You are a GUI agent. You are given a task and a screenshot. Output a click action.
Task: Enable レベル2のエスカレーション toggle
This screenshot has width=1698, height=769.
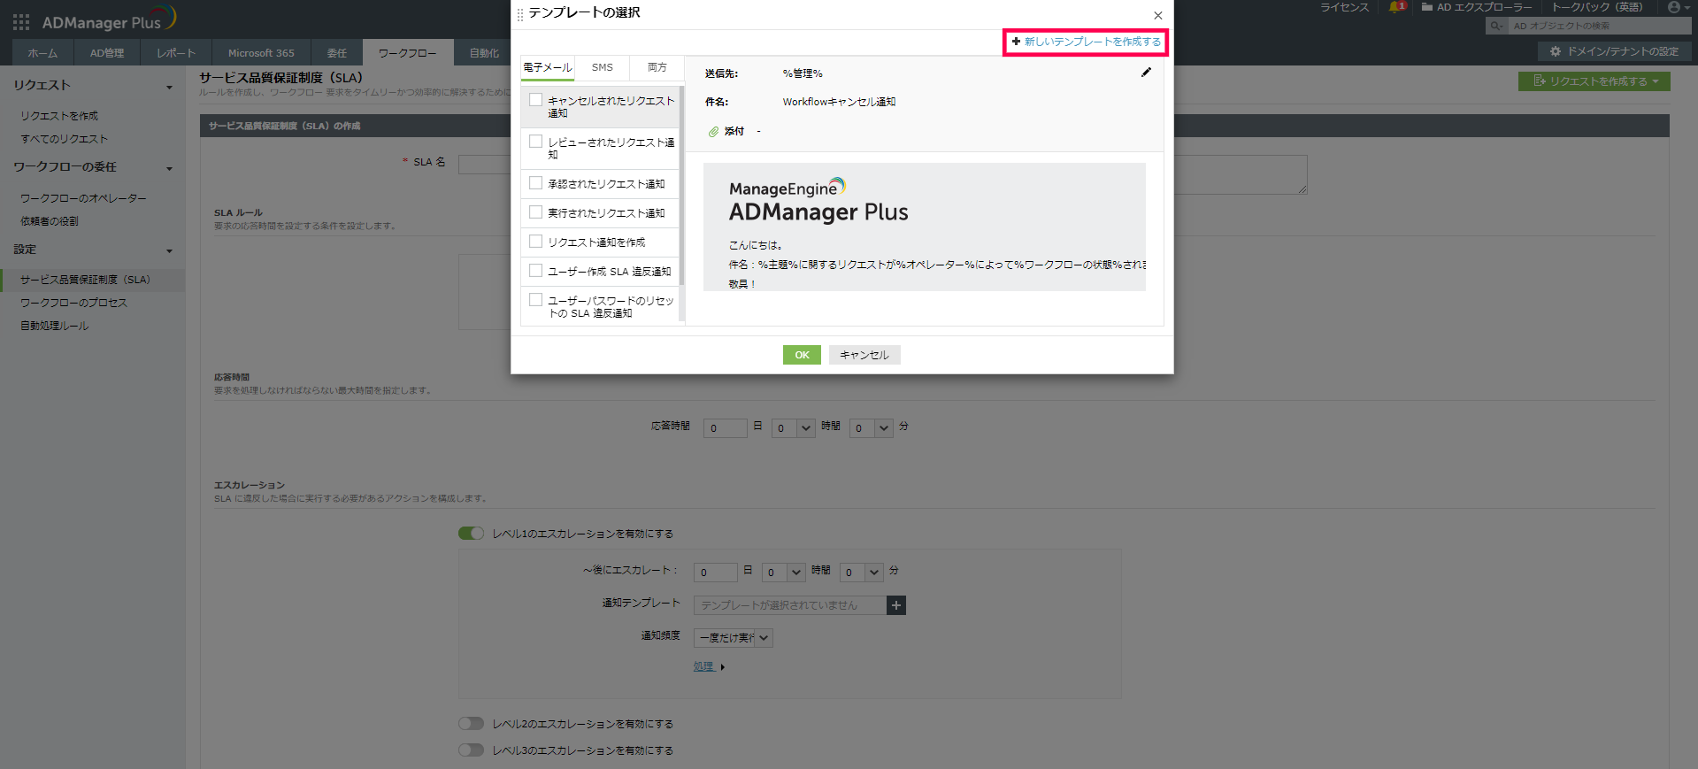pos(472,723)
